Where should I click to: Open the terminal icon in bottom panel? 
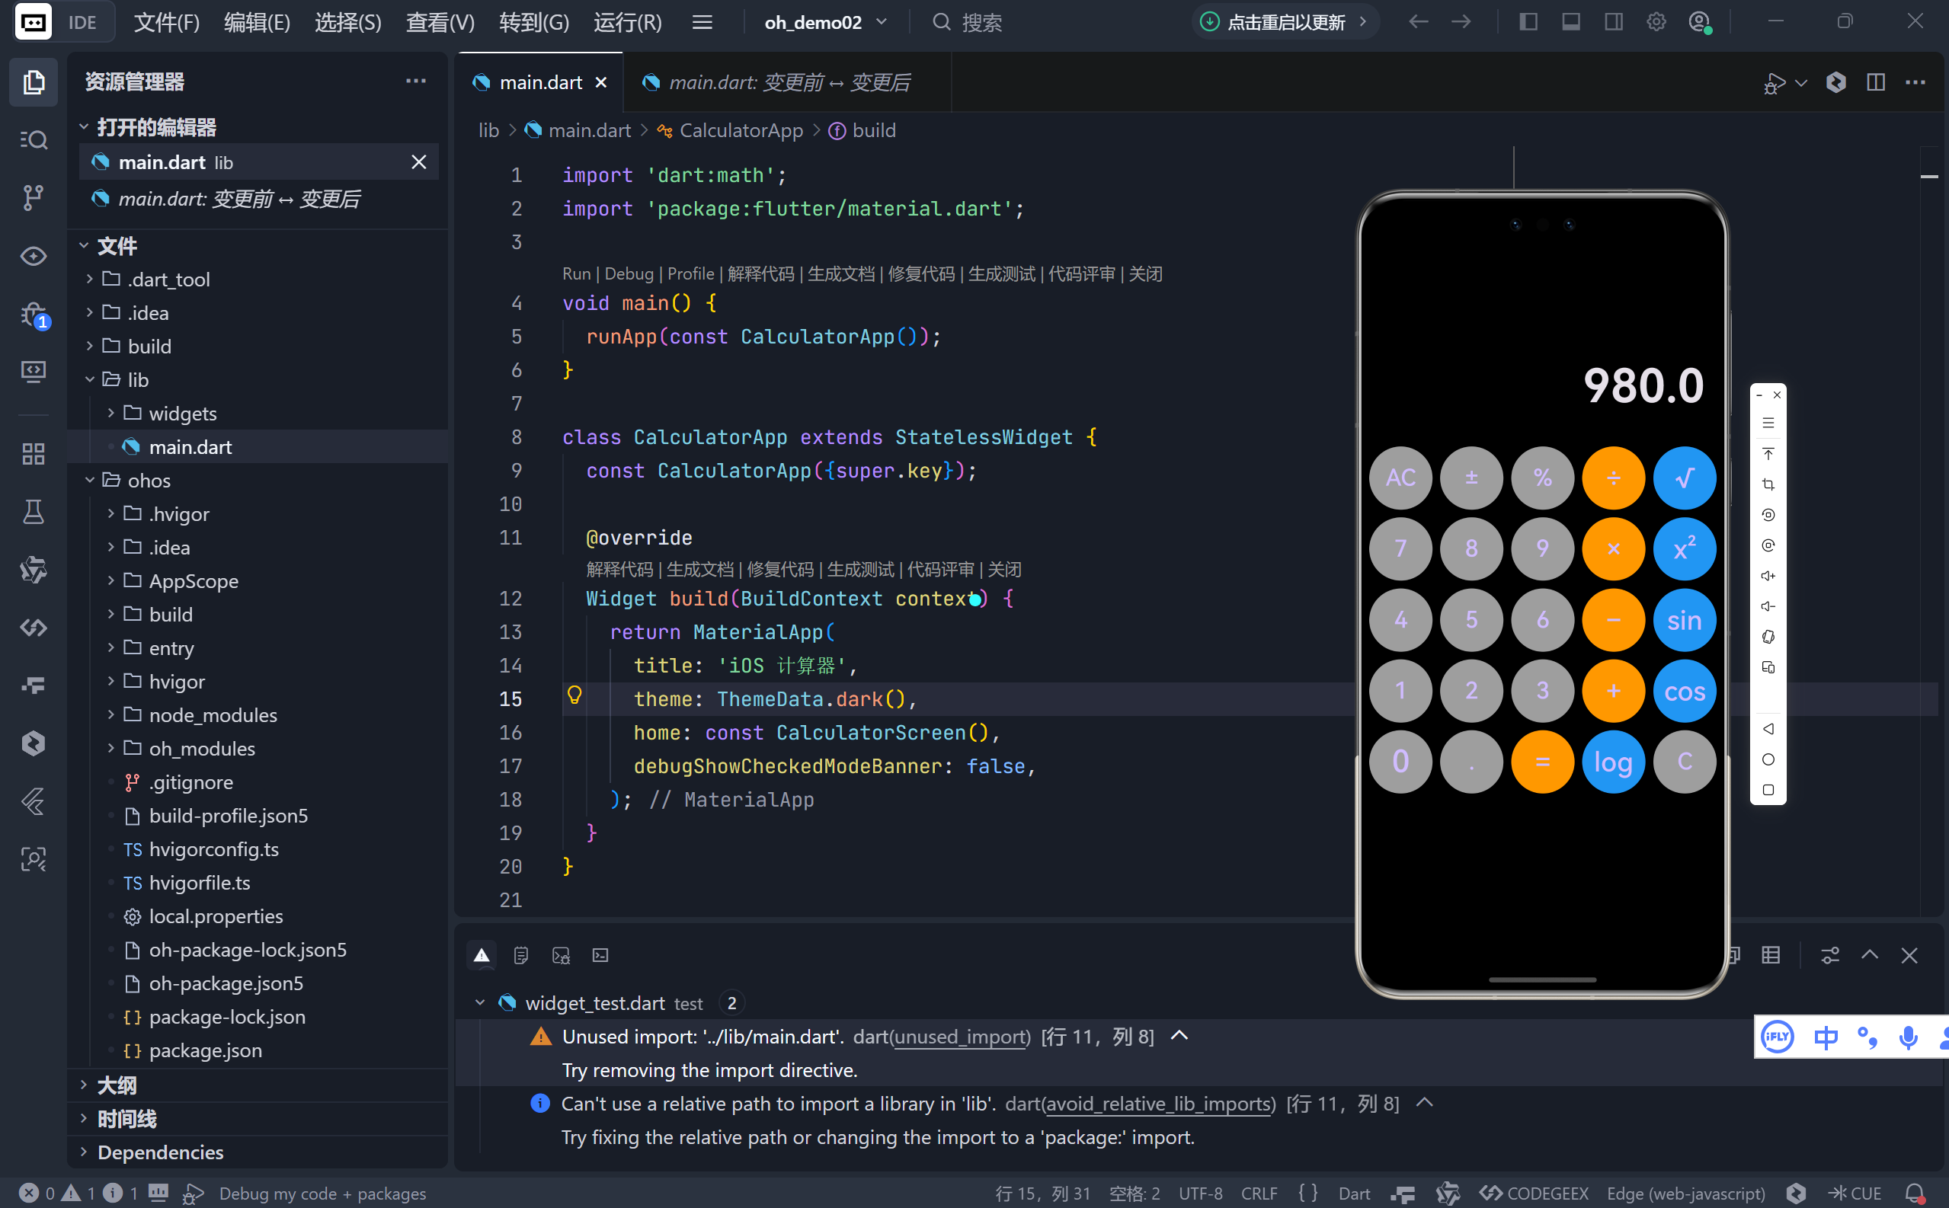click(x=600, y=956)
